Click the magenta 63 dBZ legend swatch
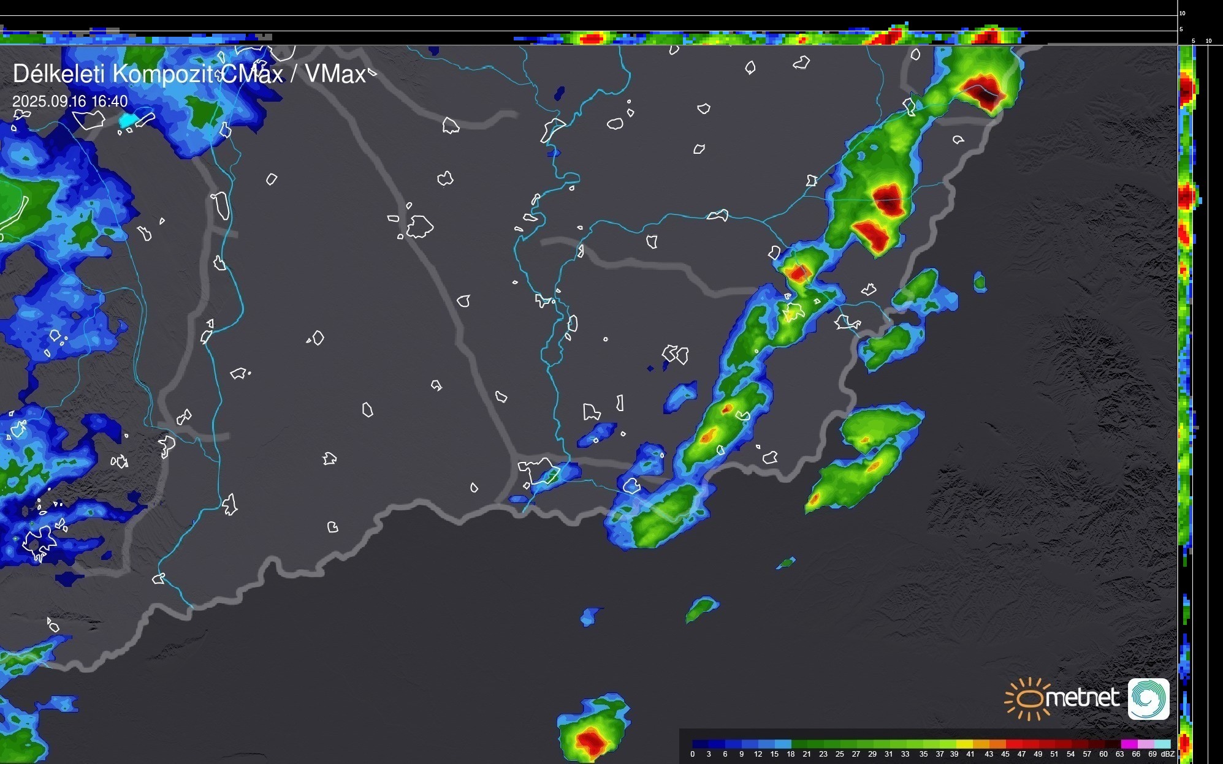Viewport: 1223px width, 764px height. (x=1129, y=744)
